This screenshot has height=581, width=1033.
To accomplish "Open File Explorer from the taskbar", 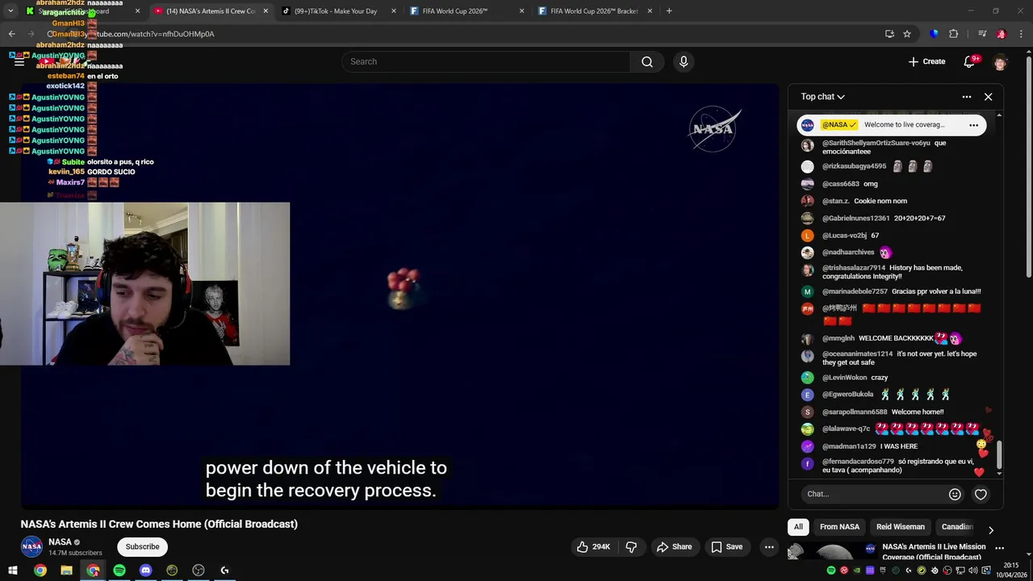I will 66,571.
